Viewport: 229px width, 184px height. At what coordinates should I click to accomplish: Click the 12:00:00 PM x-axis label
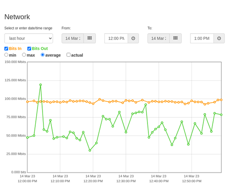(x=27, y=181)
